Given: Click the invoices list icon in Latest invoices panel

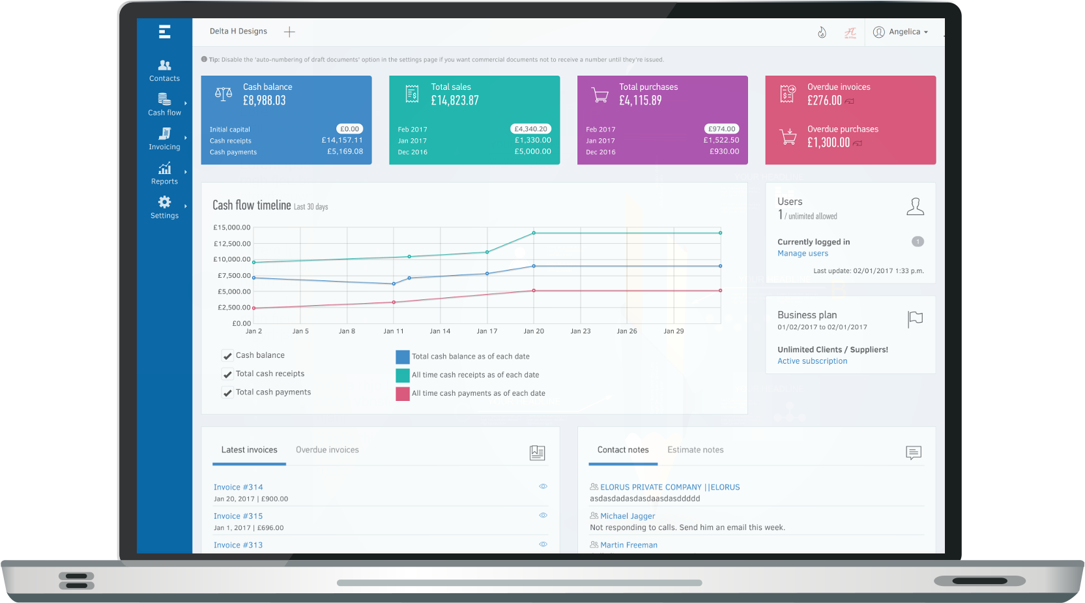Looking at the screenshot, I should click(x=537, y=452).
